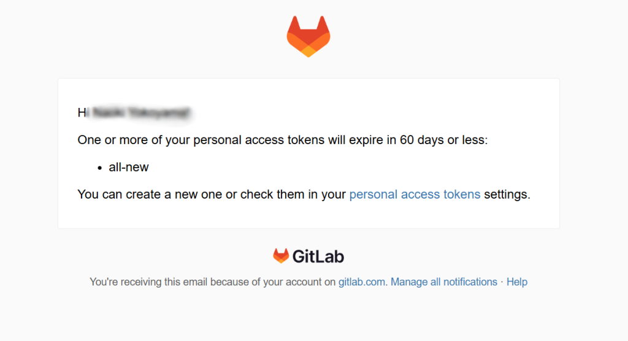Screen dimensions: 628x341
Task: Click the '60 days or less' text
Action: [x=444, y=140]
